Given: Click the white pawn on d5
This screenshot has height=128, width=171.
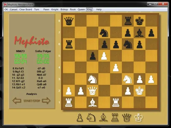Looking at the screenshot, I should 104,56.
